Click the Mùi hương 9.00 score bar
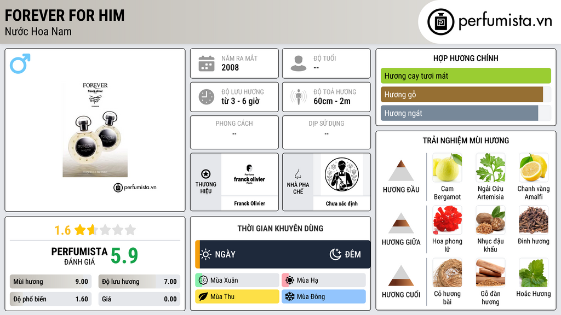The image size is (561, 315). [51, 282]
